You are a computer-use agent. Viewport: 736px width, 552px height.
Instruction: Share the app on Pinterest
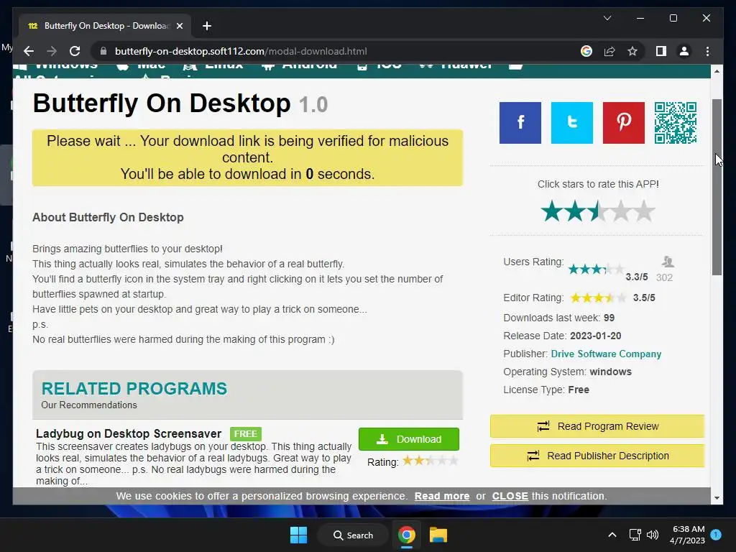623,122
